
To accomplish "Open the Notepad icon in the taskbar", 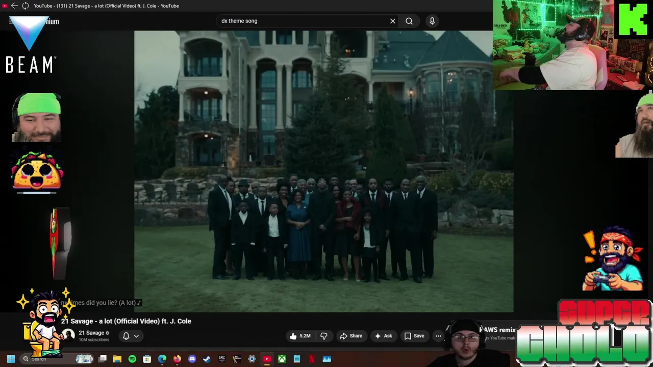I will pos(296,359).
